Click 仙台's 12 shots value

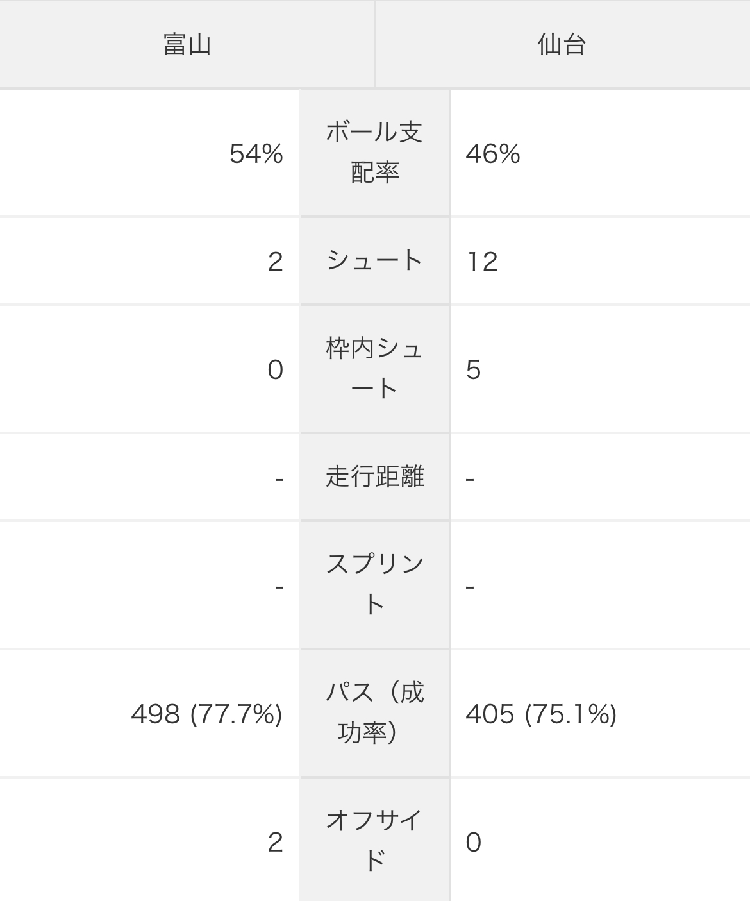(482, 262)
